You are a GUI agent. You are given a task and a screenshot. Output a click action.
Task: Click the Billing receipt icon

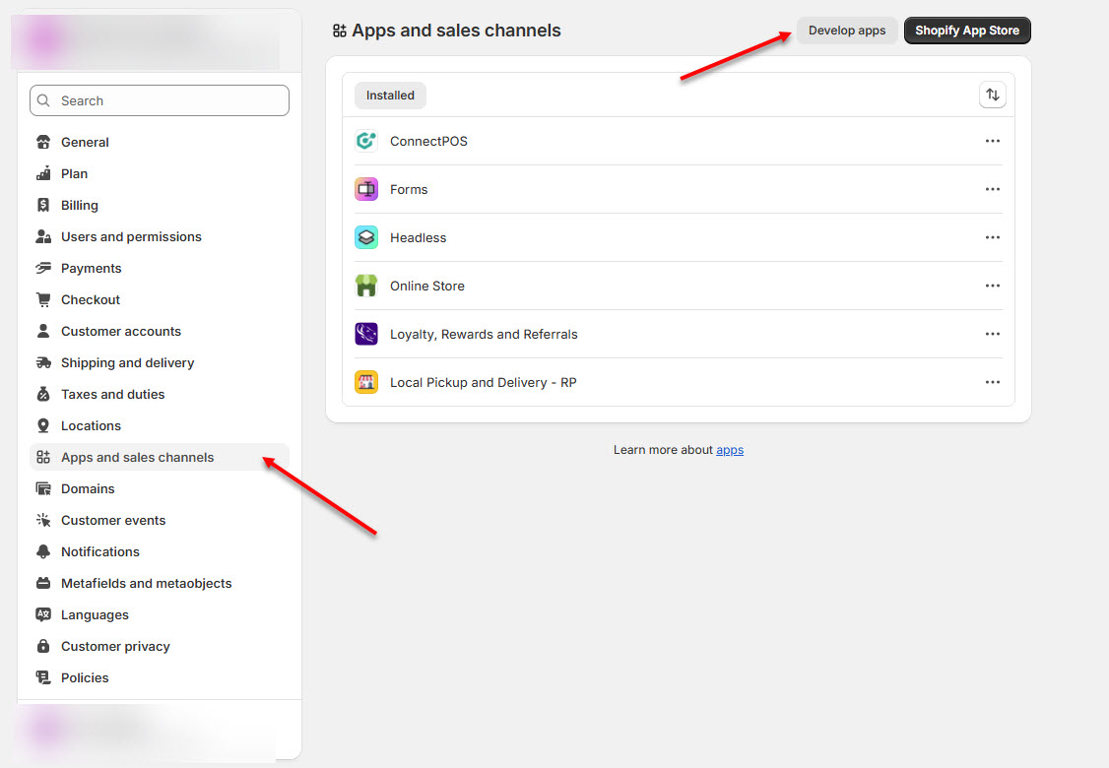click(x=43, y=205)
